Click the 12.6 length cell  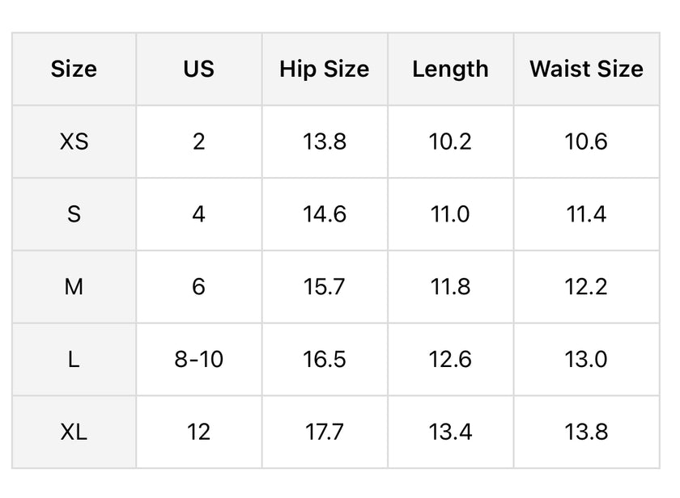click(450, 360)
